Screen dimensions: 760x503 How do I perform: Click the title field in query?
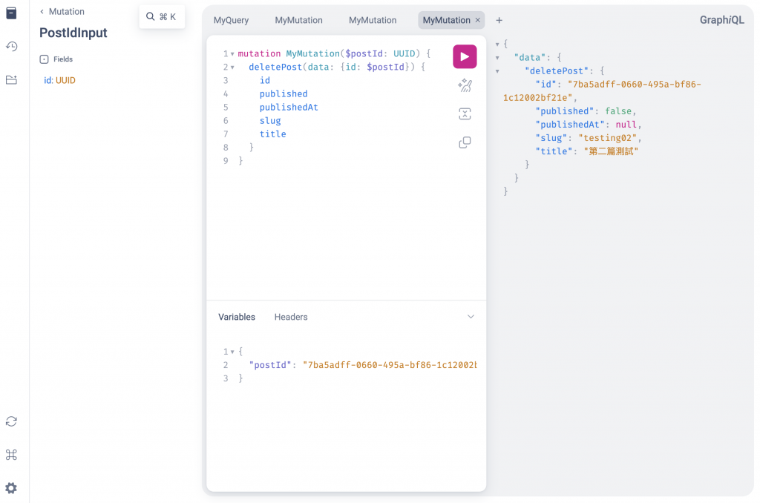[272, 134]
